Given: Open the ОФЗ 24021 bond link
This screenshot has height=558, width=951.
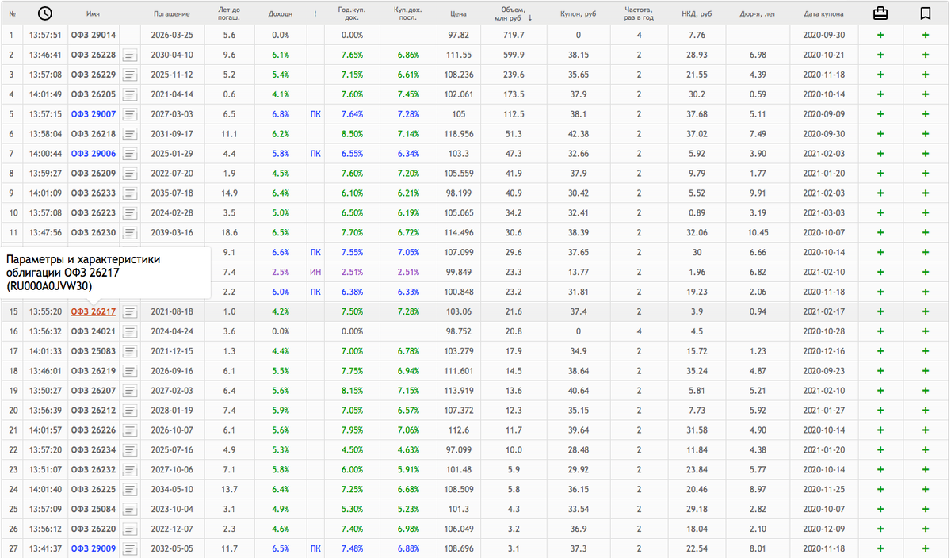Looking at the screenshot, I should [94, 331].
